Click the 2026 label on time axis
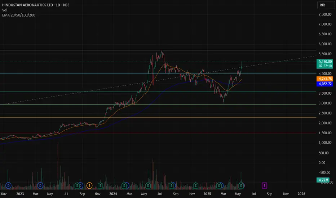The height and width of the screenshot is (198, 336). pos(301,194)
